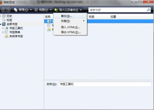
Task: Click the third list row tray icon
Action: [x=49, y=29]
